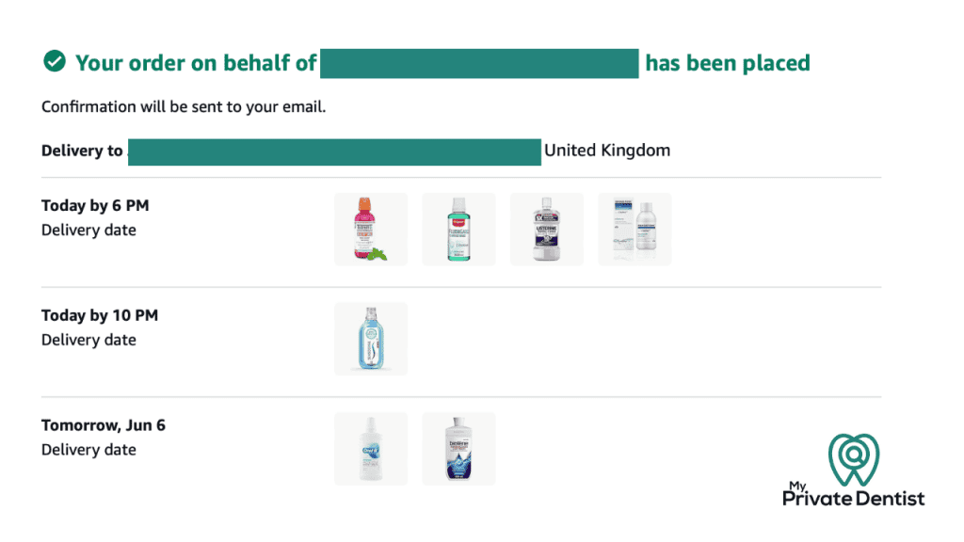Select the Colgate green mouthwash thumbnail
The image size is (964, 542).
[x=458, y=229]
